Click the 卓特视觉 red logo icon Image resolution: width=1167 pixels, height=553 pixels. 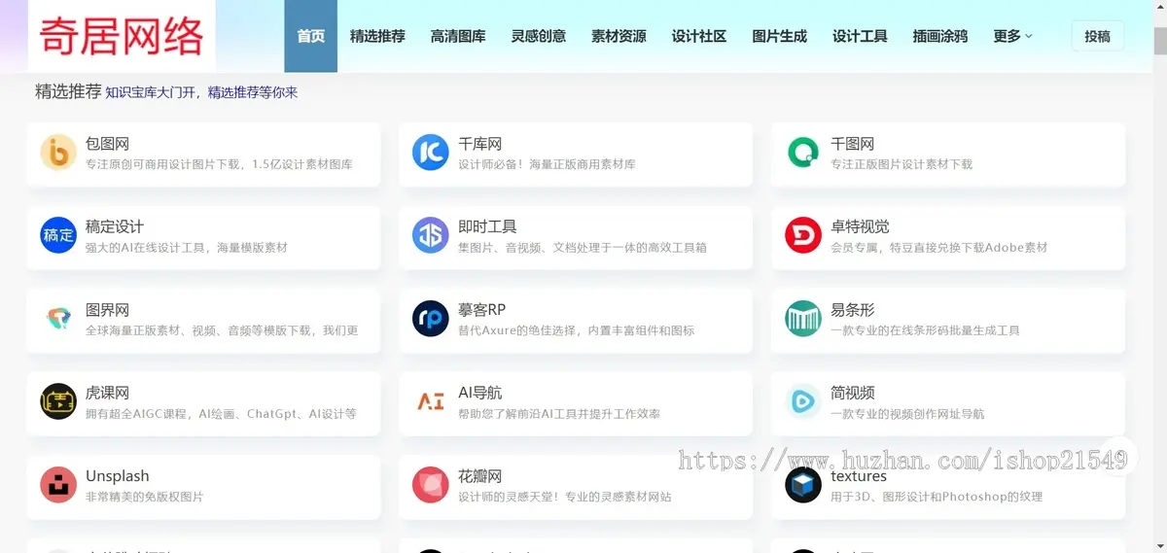pos(803,235)
